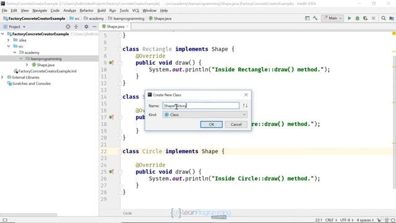
Task: Open the Edit menu
Action: (x=14, y=11)
